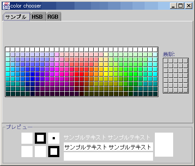The height and width of the screenshot is (166, 195).
Task: Select the bottom-right swatch in the 最新 panel
Action: pyautogui.click(x=186, y=90)
